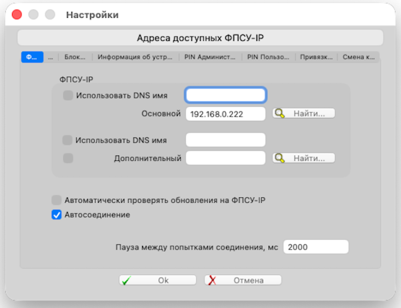
Task: Click the Основной field with 192.168.0.222
Action: tap(225, 114)
